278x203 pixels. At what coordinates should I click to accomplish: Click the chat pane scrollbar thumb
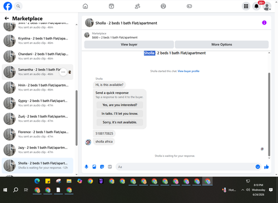pos(269,114)
